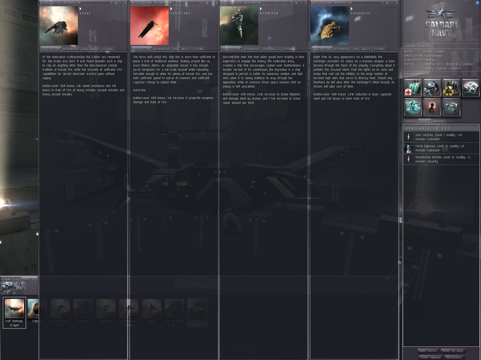The height and width of the screenshot is (360, 481).
Task: Open the Bounty Office crosshair icon
Action: tap(432, 107)
